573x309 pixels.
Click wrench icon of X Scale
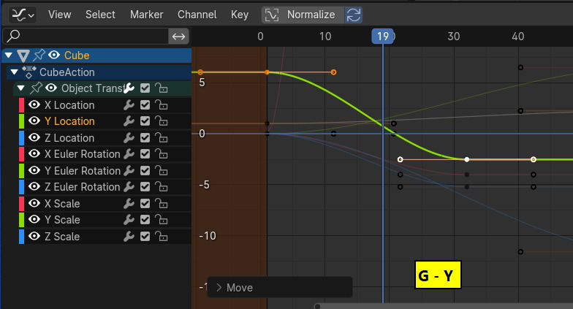pos(129,204)
